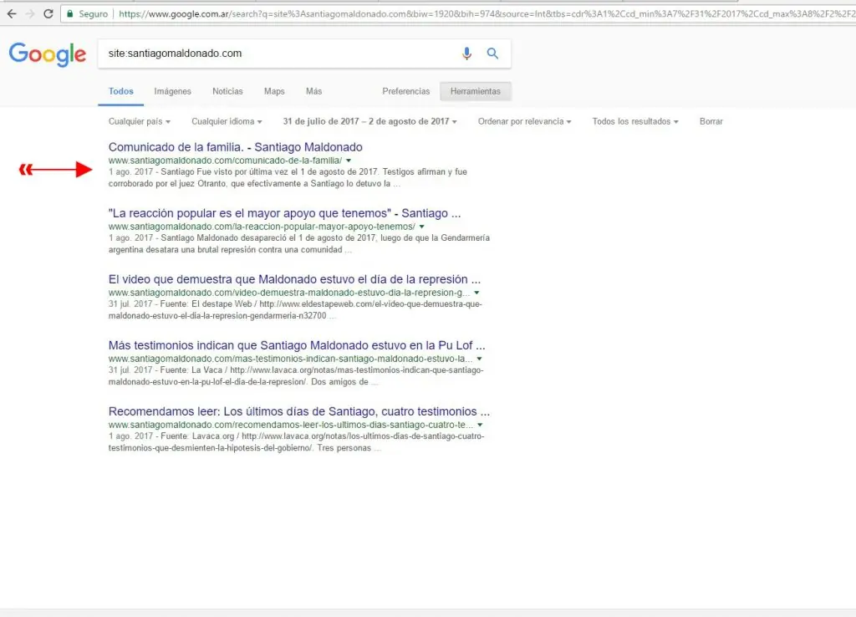Click the Herramientas button
The width and height of the screenshot is (856, 617).
476,91
